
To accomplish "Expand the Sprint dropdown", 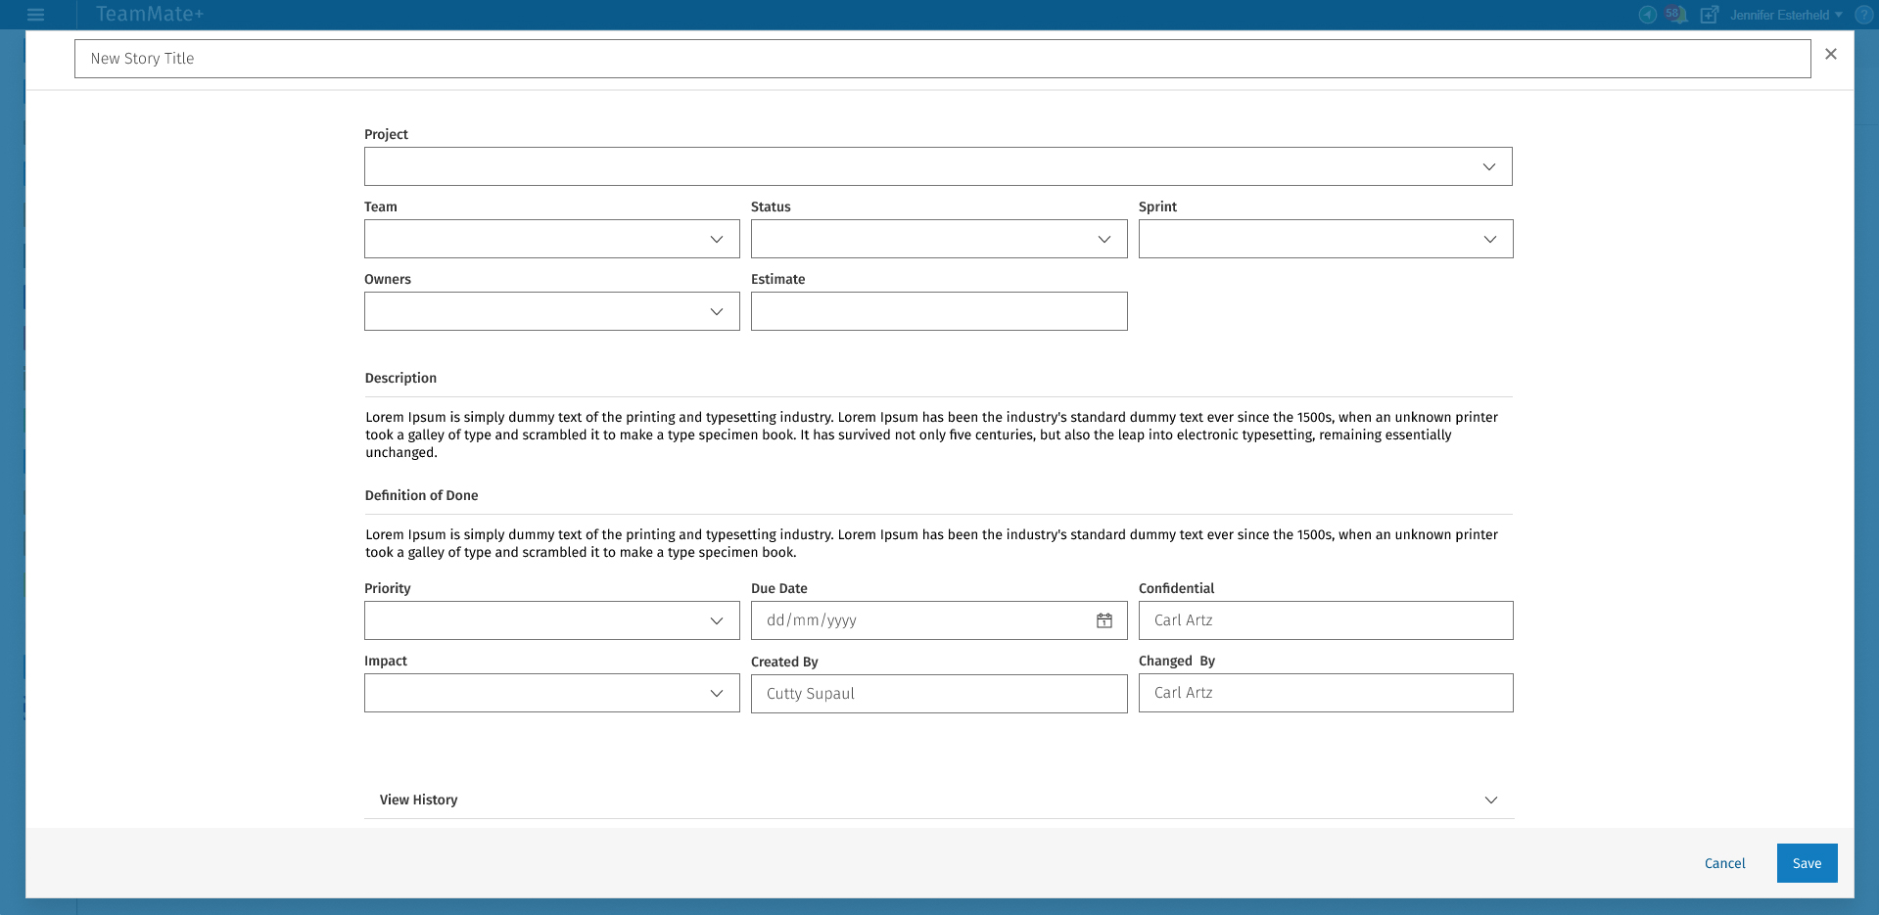I will click(1325, 239).
